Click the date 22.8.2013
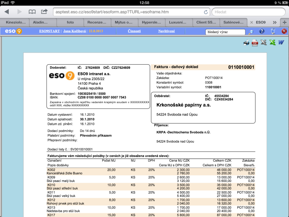 [x=96, y=31]
